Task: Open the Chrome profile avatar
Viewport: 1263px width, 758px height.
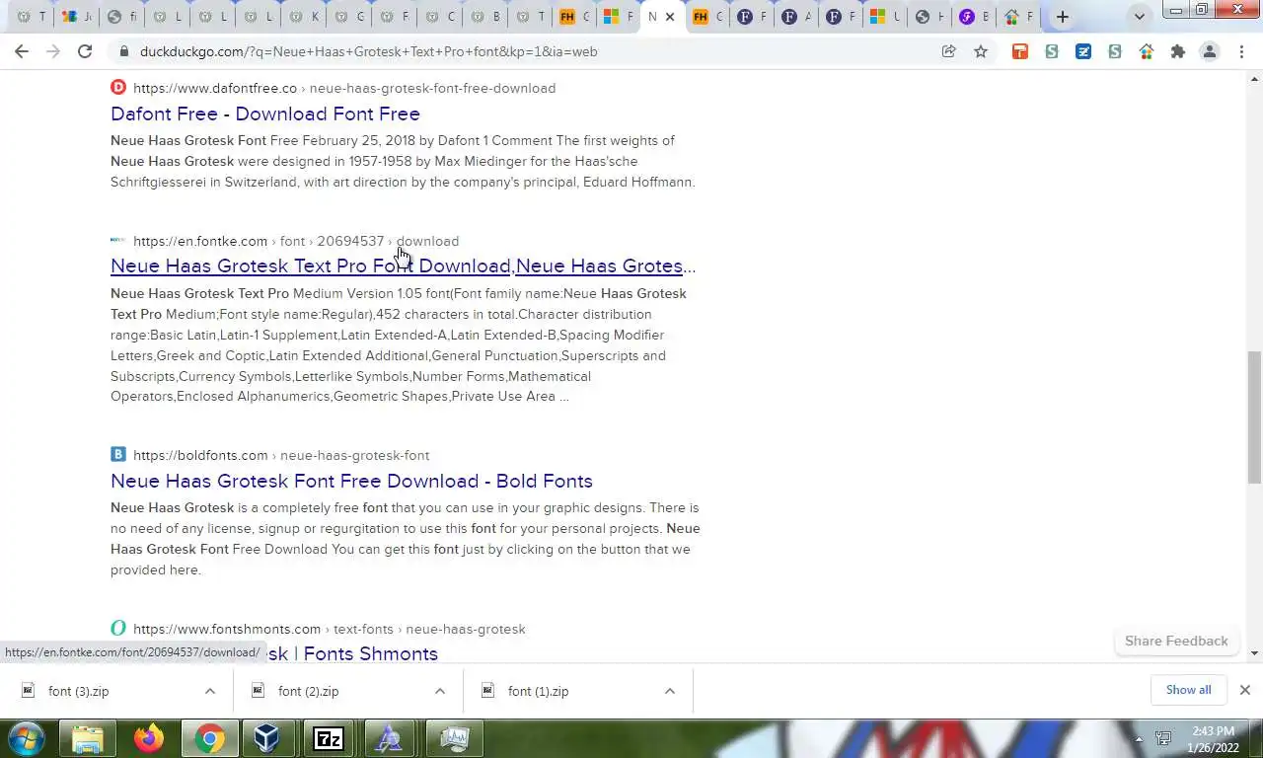Action: pos(1210,51)
